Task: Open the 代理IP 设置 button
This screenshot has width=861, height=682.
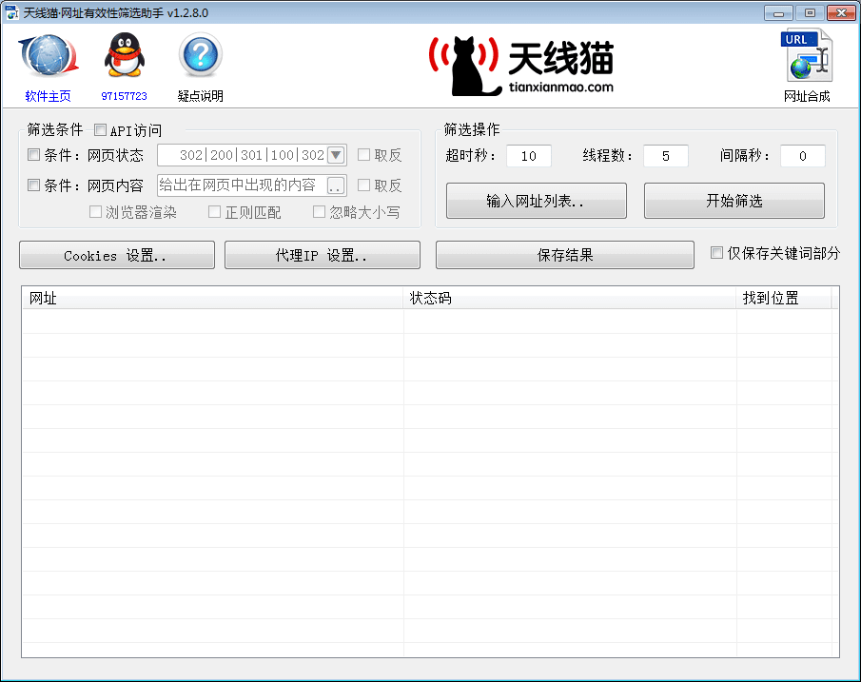Action: tap(323, 255)
